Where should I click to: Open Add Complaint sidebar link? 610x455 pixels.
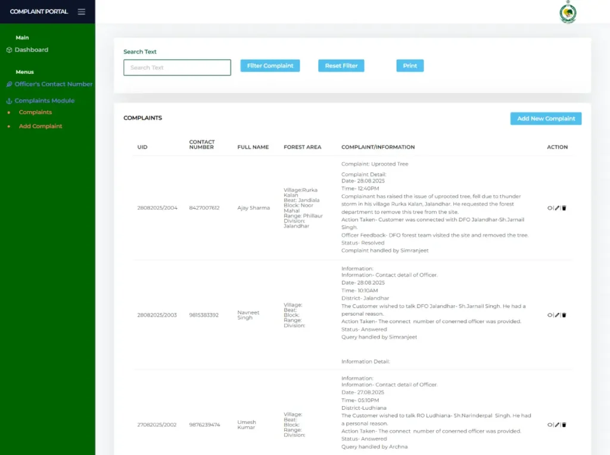tap(41, 126)
